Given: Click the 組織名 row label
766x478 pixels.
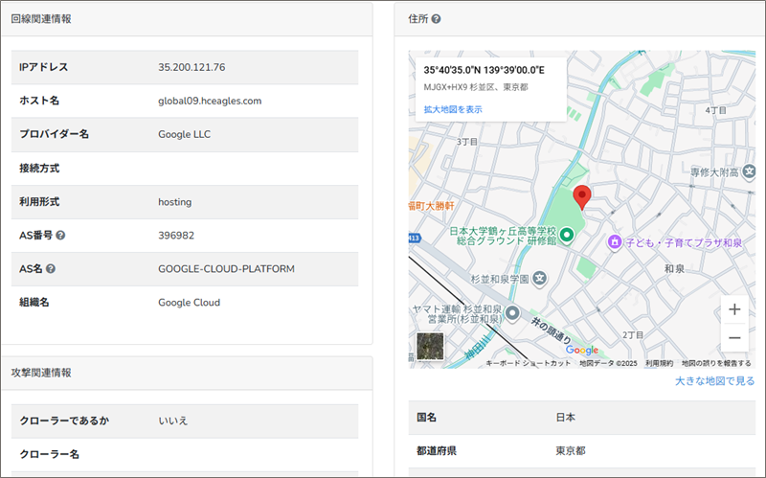Looking at the screenshot, I should 34,302.
